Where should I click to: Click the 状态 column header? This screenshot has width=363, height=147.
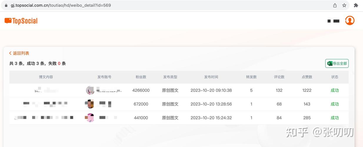point(335,77)
